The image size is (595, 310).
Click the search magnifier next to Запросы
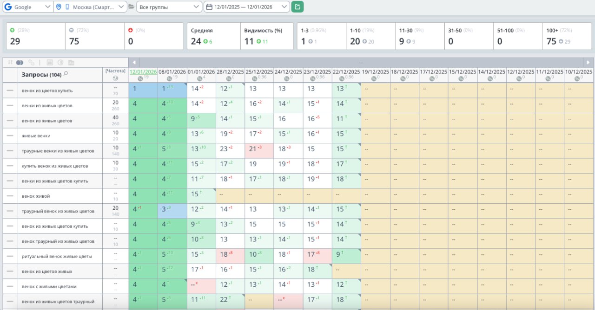(x=66, y=74)
